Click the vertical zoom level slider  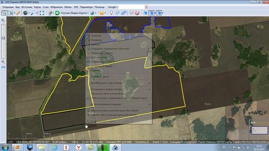pyautogui.click(x=3, y=41)
